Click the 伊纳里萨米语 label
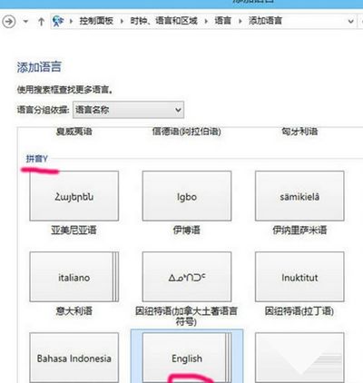The image size is (363, 383). (299, 231)
